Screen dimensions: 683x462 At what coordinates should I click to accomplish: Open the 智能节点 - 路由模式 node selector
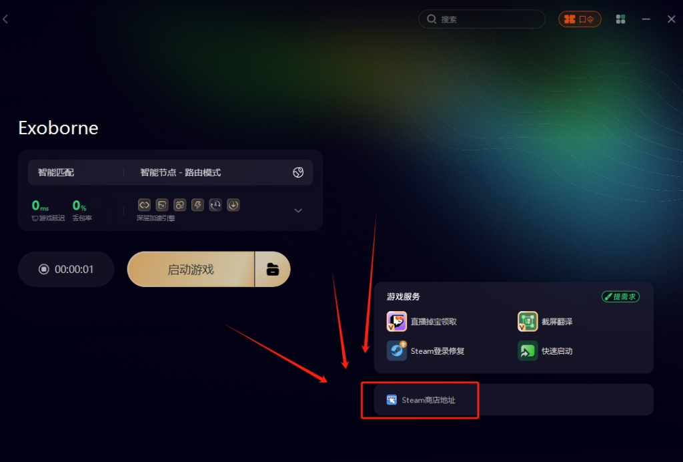click(180, 173)
